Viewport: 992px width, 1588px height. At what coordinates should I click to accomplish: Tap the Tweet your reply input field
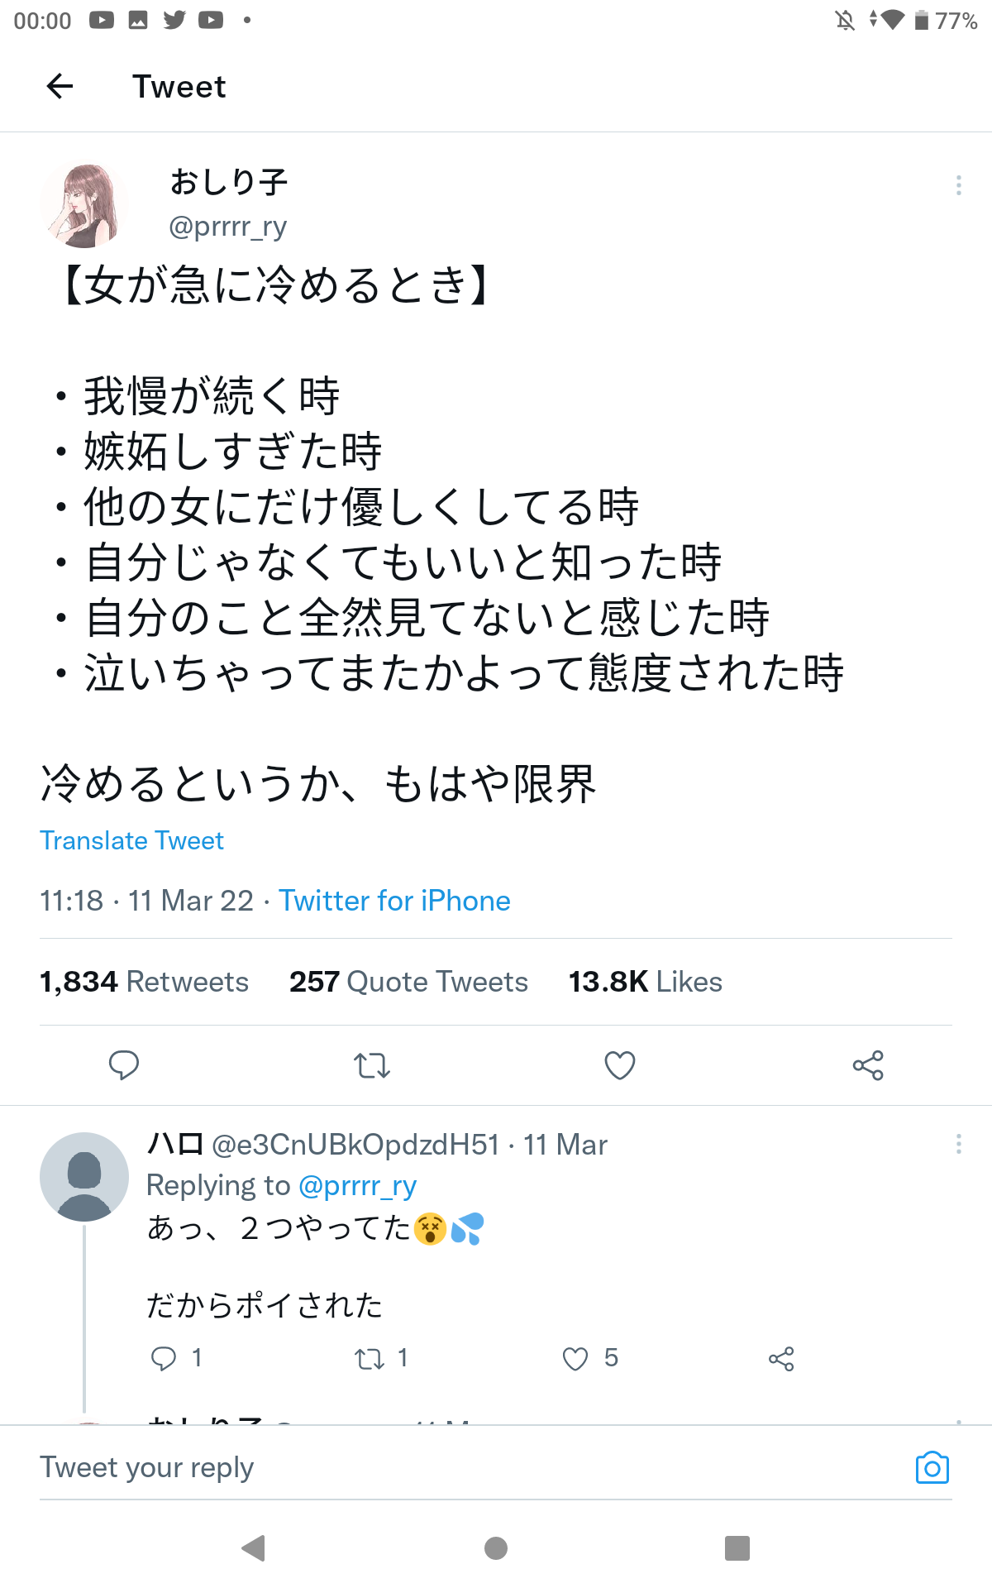coord(413,1467)
